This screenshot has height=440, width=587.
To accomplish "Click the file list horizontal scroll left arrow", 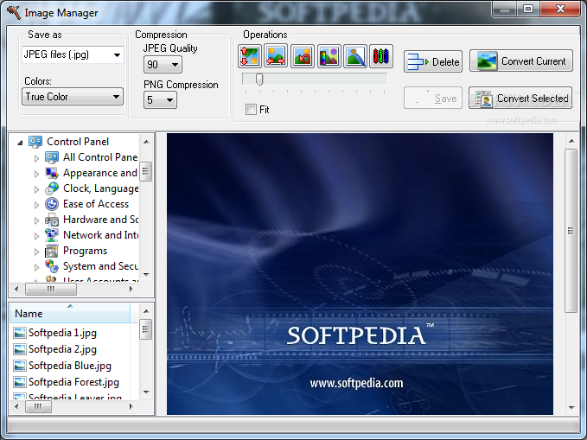I will (x=16, y=406).
